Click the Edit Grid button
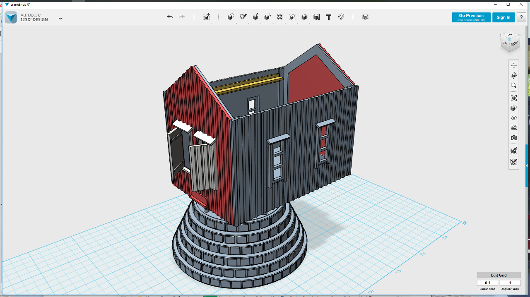 [x=499, y=275]
